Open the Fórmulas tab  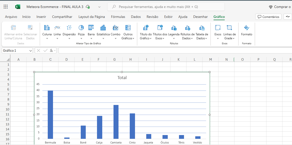click(x=118, y=17)
